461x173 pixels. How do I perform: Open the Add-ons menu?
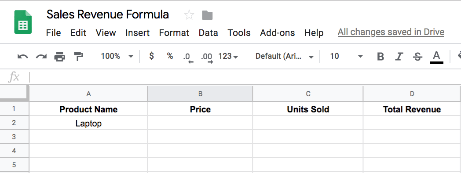click(277, 32)
